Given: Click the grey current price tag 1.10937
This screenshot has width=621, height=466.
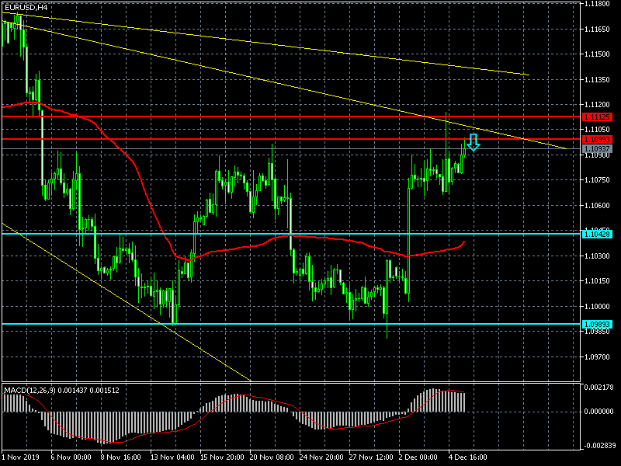Looking at the screenshot, I should pyautogui.click(x=597, y=149).
